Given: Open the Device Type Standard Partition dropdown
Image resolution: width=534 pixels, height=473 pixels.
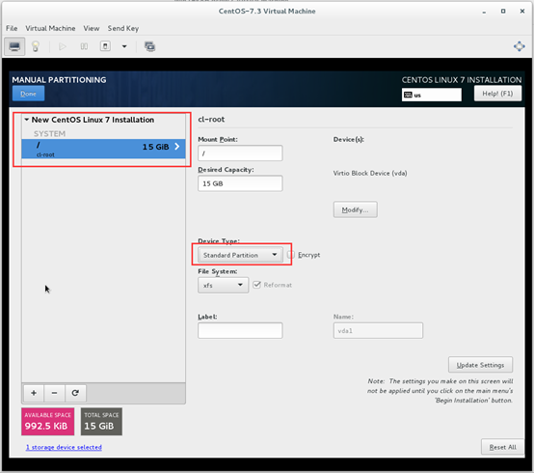Looking at the screenshot, I should (x=240, y=255).
